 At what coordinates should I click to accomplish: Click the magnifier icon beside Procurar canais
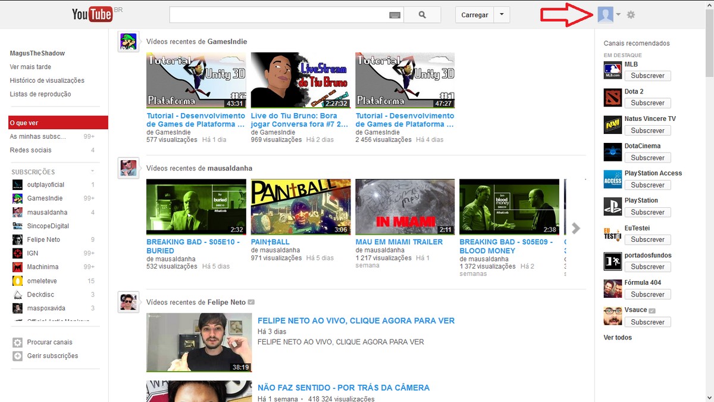18,342
